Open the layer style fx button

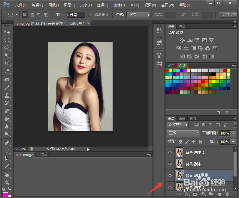pyautogui.click(x=187, y=194)
